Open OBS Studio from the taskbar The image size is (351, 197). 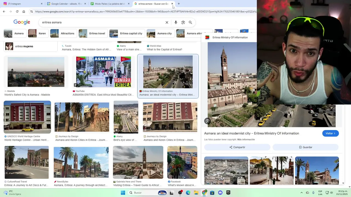[180, 193]
